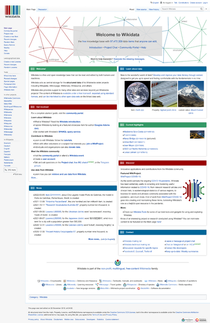The width and height of the screenshot is (210, 323).
Task: Open the Help link in welcome banner
Action: pos(143,47)
